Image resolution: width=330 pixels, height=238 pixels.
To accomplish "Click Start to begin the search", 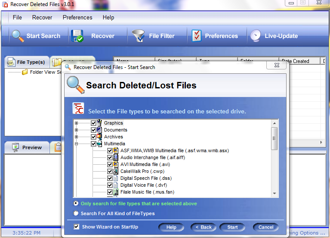I will tap(232, 227).
